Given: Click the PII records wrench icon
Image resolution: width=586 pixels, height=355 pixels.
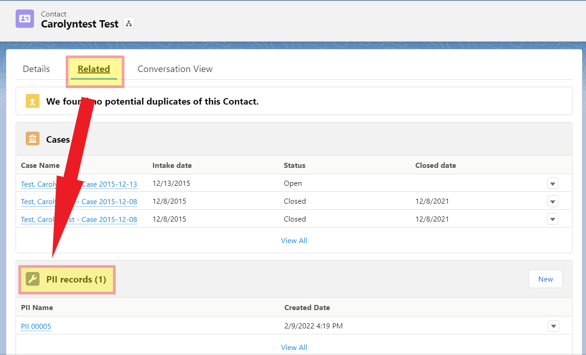Looking at the screenshot, I should [33, 279].
